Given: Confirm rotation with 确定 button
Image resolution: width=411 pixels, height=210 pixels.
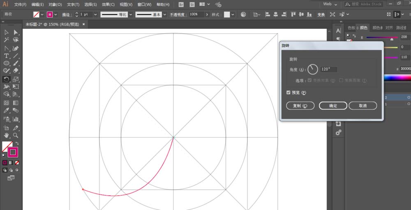Looking at the screenshot, I should [333, 106].
